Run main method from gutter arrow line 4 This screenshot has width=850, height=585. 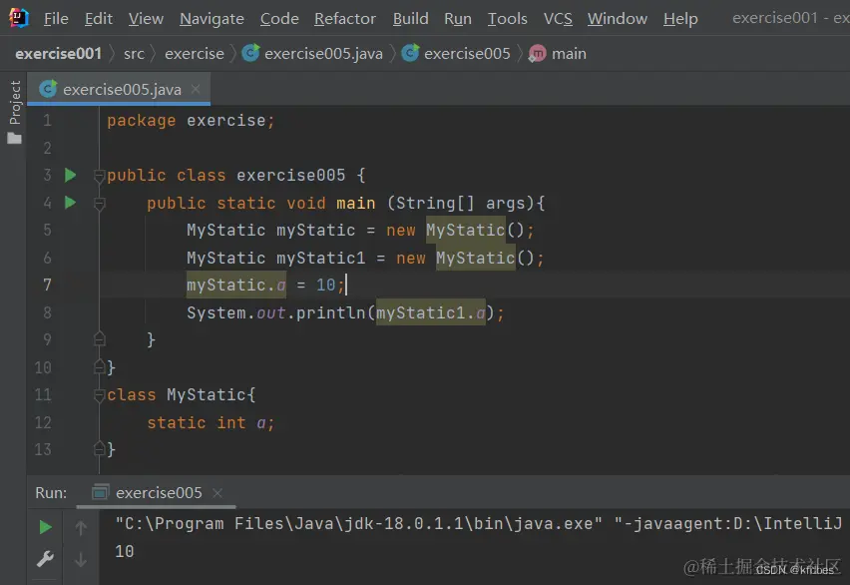(71, 203)
